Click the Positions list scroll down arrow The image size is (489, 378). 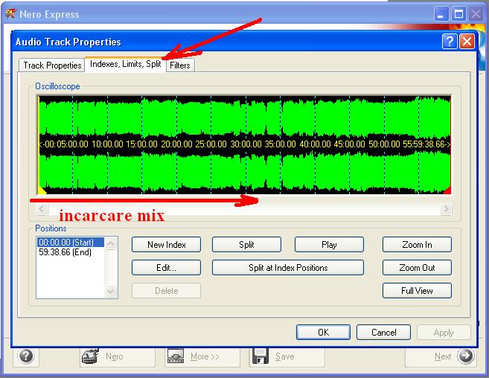(111, 291)
